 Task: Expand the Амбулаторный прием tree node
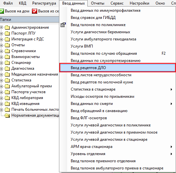tap(1, 86)
